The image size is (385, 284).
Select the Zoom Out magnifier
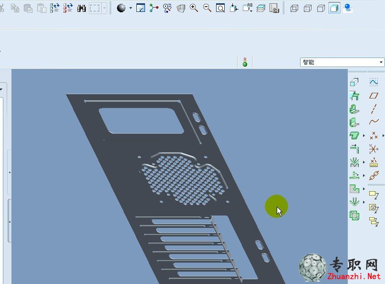207,8
